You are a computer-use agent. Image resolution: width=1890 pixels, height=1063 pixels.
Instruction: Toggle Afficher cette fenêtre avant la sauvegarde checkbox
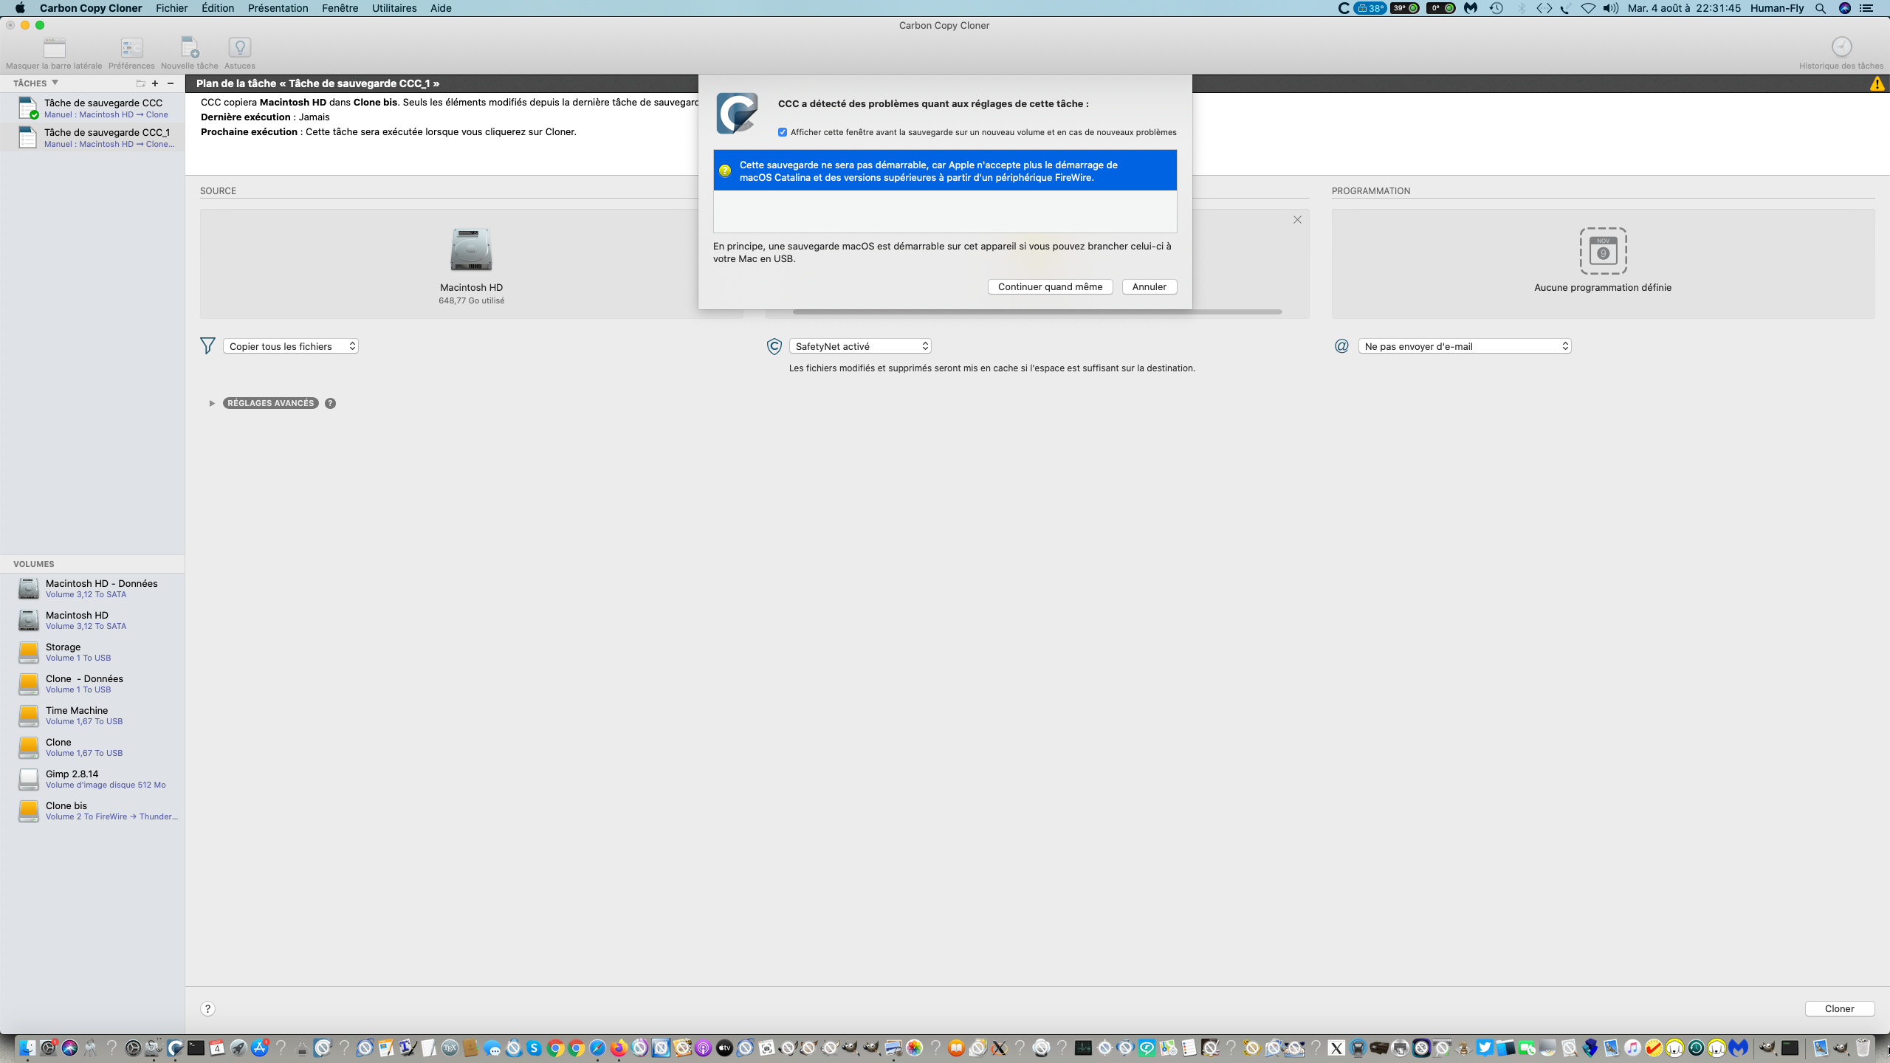tap(783, 132)
